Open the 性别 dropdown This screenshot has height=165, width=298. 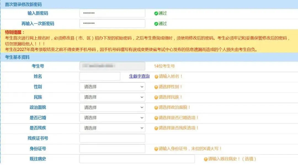point(112,87)
